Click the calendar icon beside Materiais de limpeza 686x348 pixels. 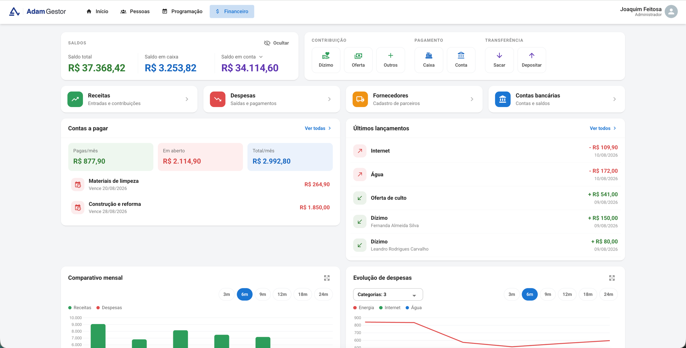pos(78,185)
